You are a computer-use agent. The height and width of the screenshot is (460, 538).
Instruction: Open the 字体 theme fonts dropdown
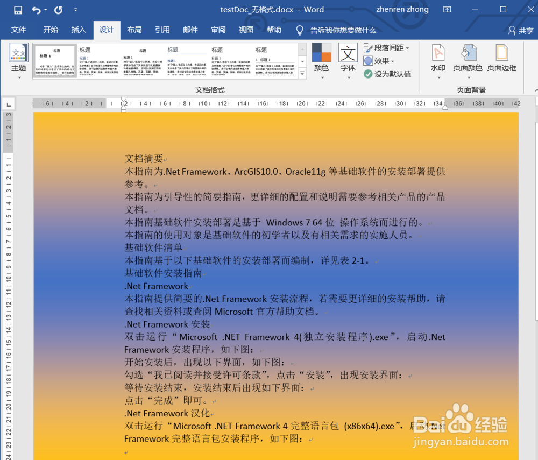348,61
